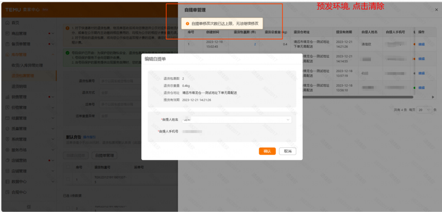Open 退货明细 in the sidebar
The image size is (442, 212).
tap(19, 87)
